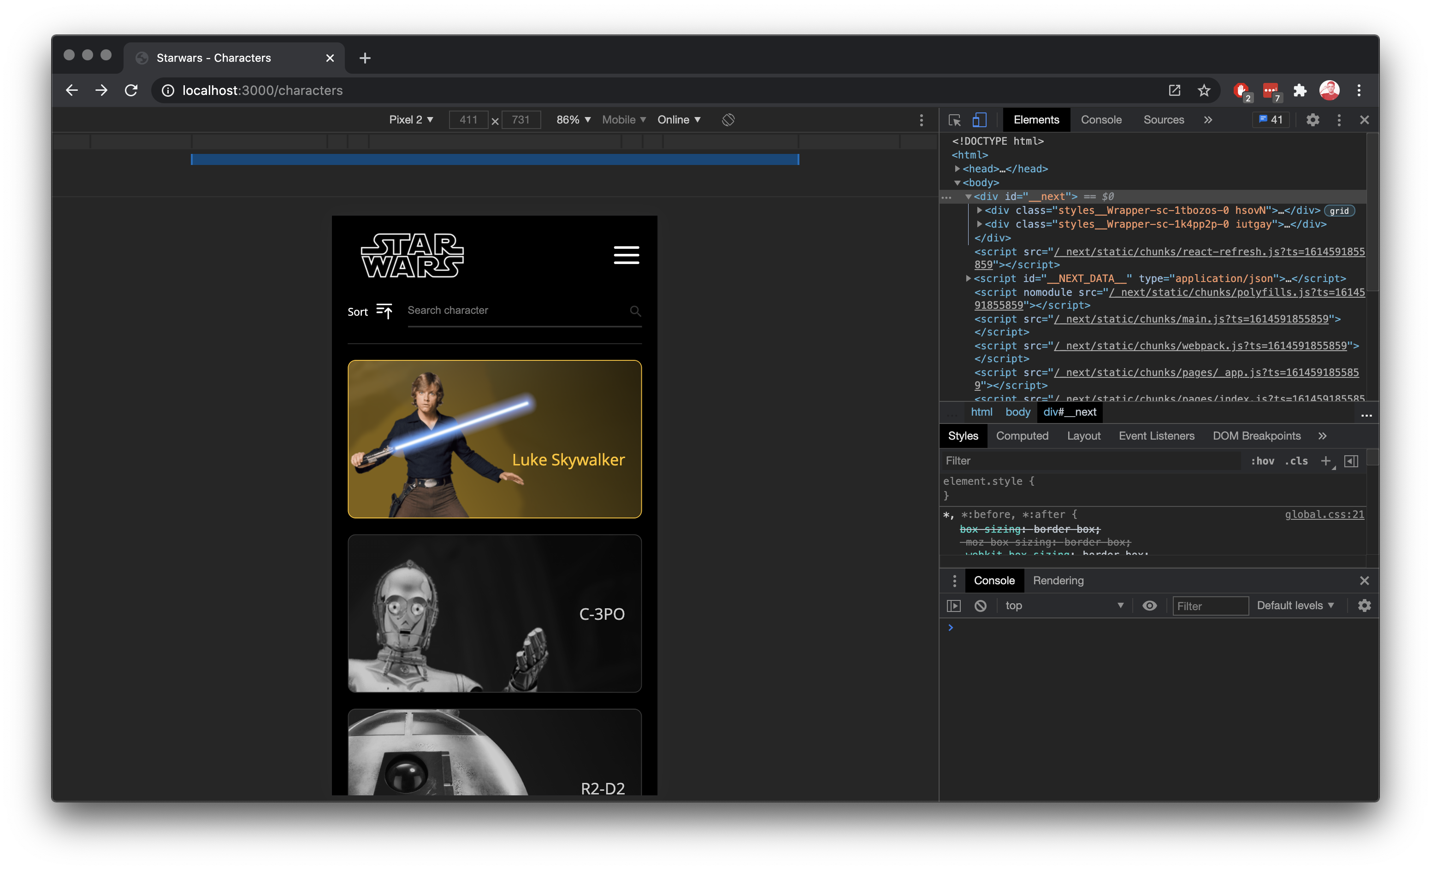The width and height of the screenshot is (1431, 870).
Task: Create a live expression eye
Action: click(x=1149, y=606)
